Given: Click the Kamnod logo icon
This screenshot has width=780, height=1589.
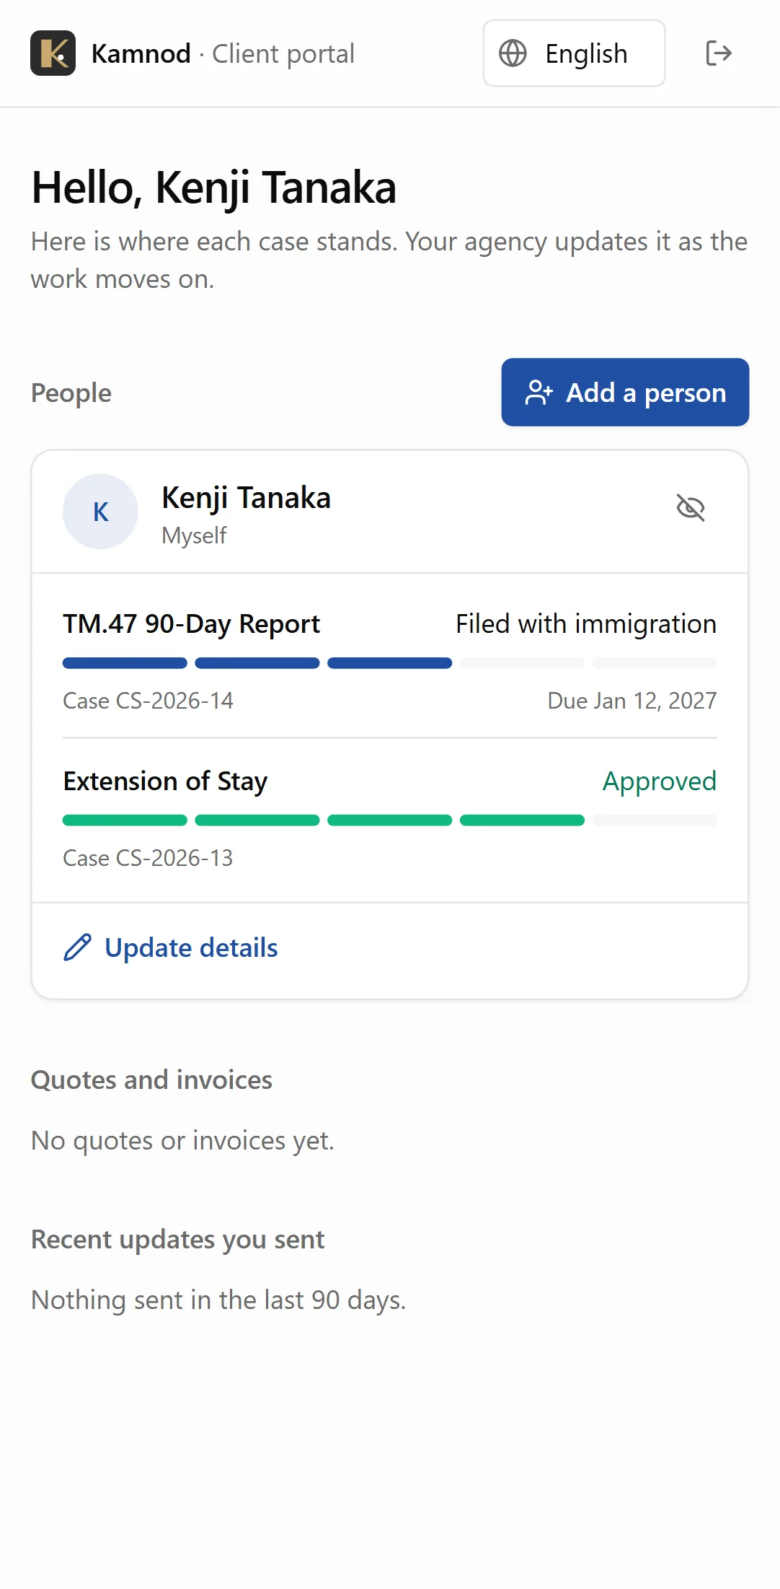Looking at the screenshot, I should [x=53, y=53].
